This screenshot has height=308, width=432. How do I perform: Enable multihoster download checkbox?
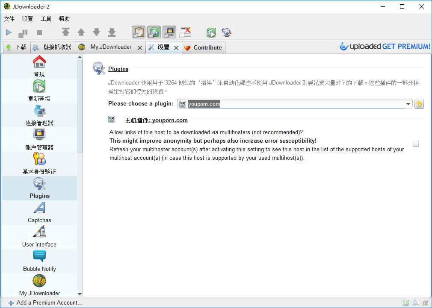coord(416,144)
